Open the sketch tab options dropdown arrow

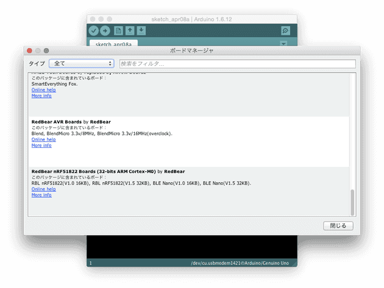[x=283, y=44]
